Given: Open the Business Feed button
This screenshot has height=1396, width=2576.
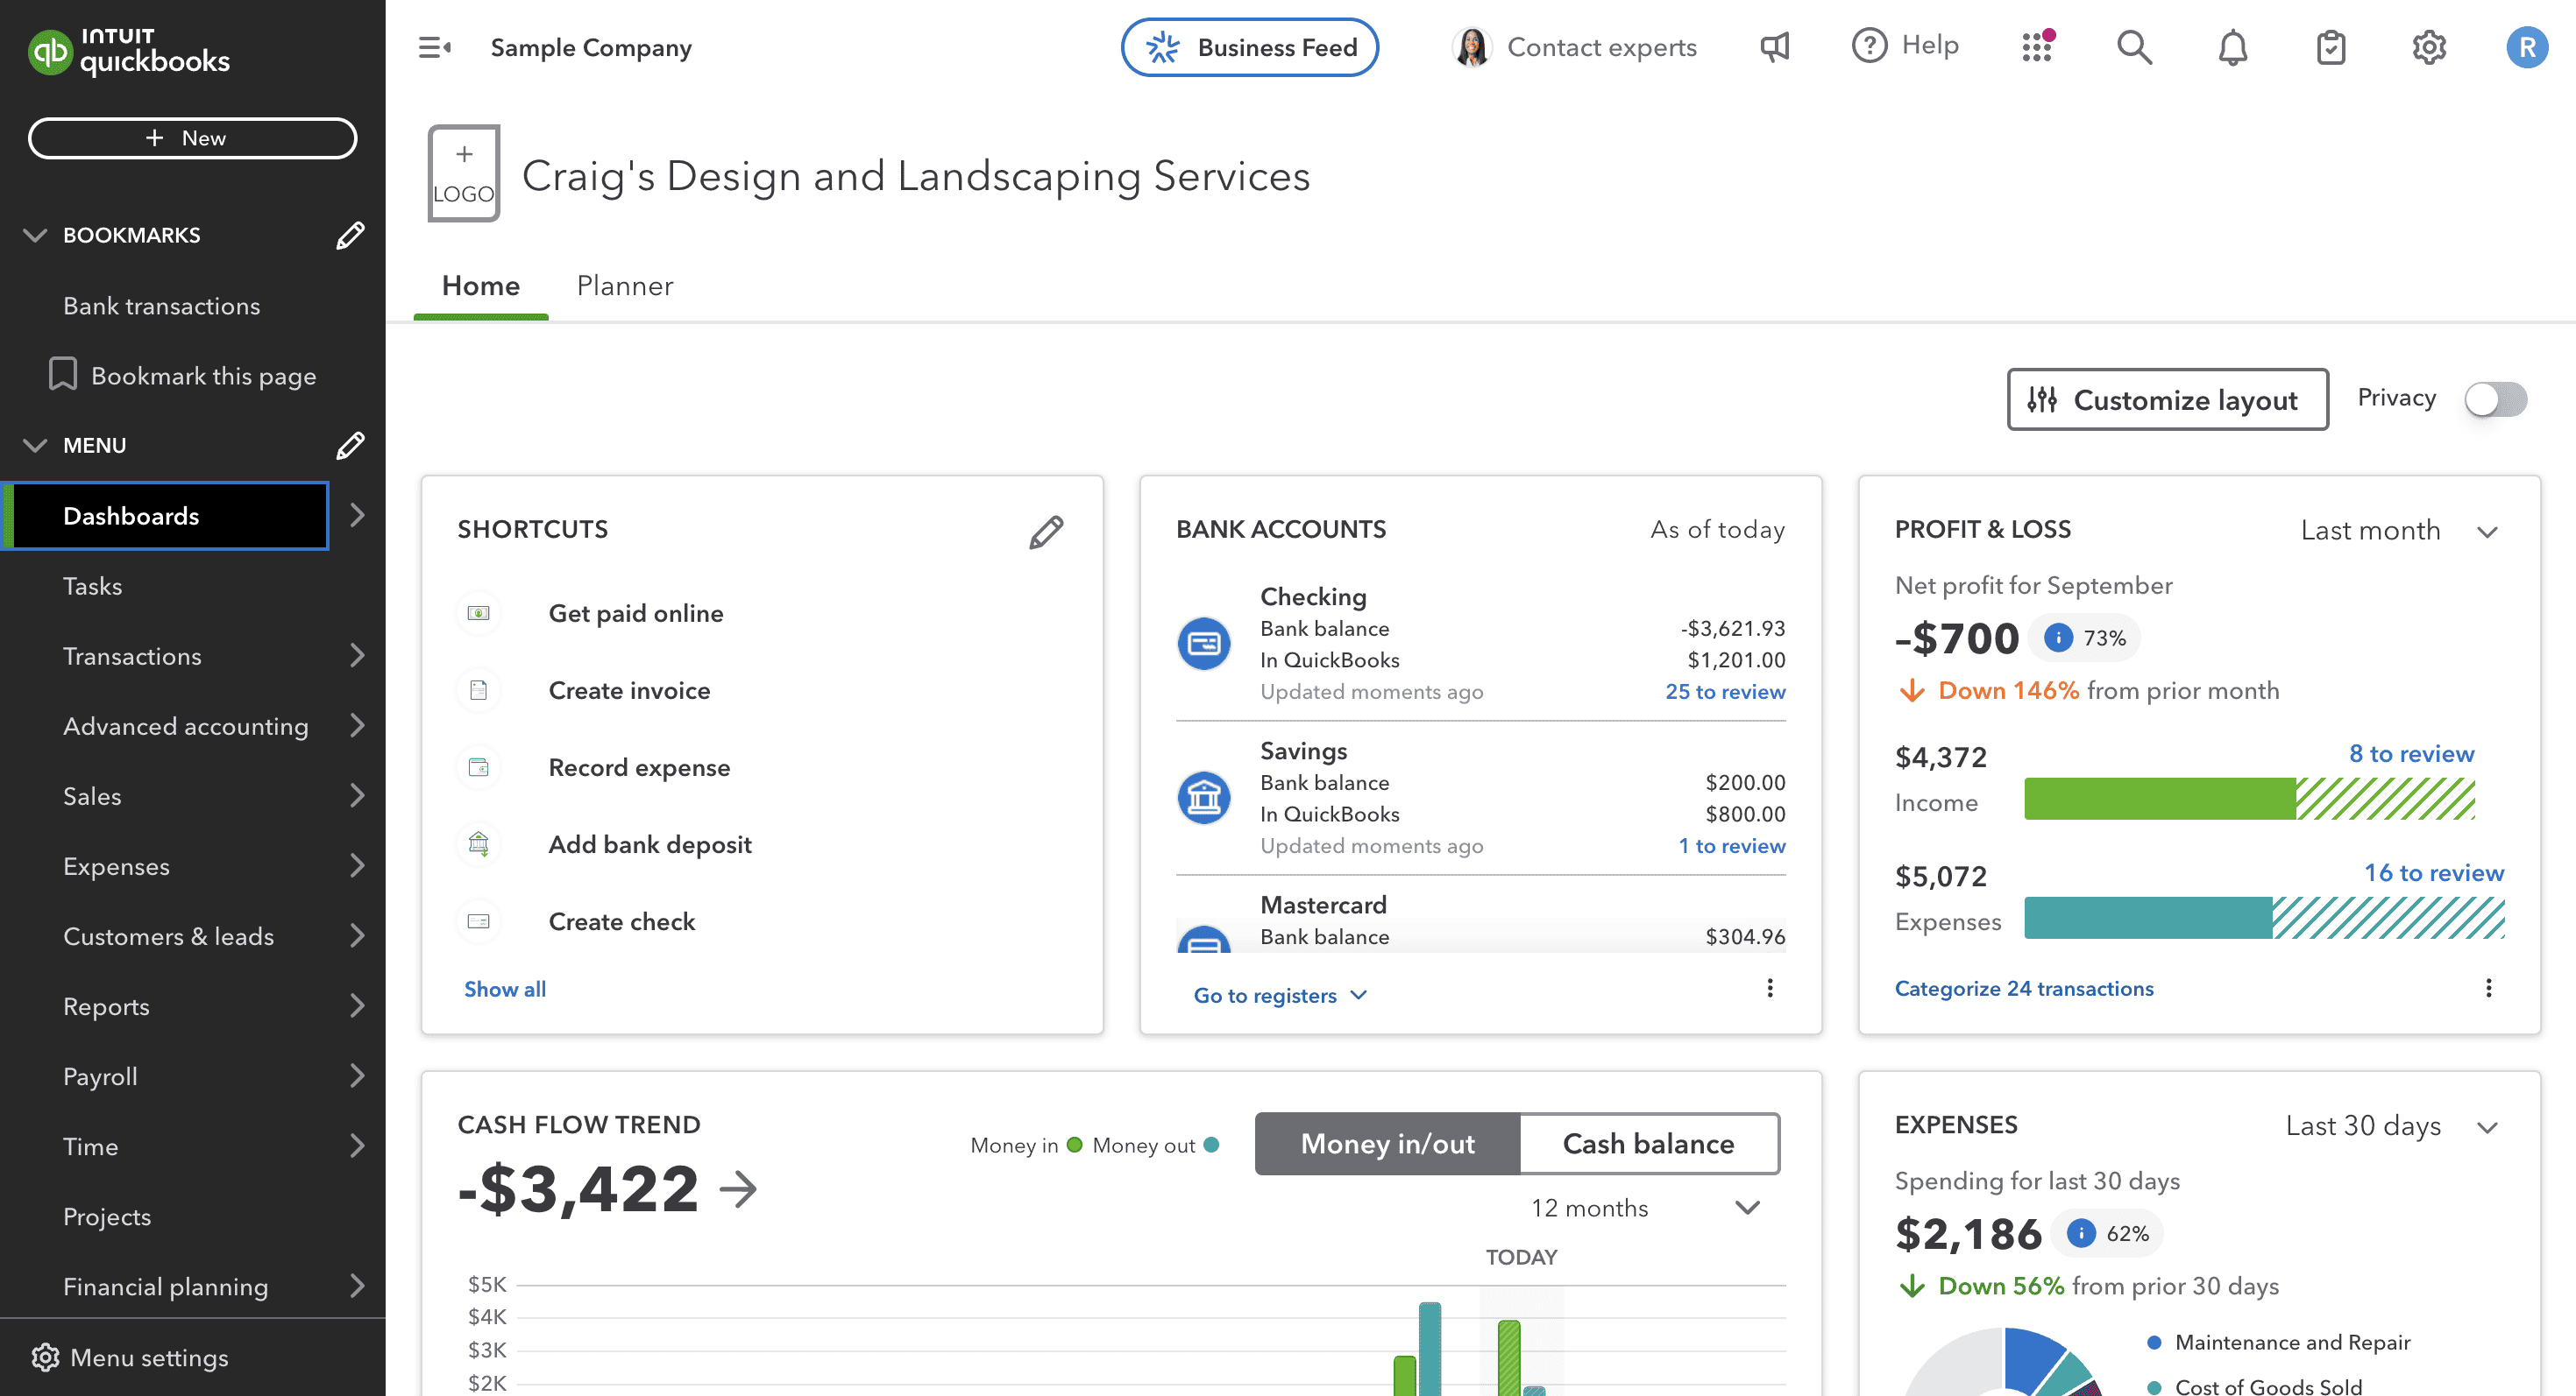Looking at the screenshot, I should pos(1250,47).
